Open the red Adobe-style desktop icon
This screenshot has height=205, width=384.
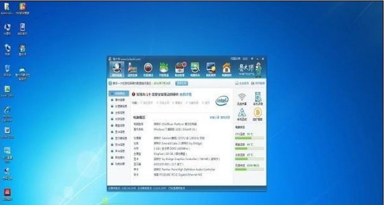click(7, 195)
